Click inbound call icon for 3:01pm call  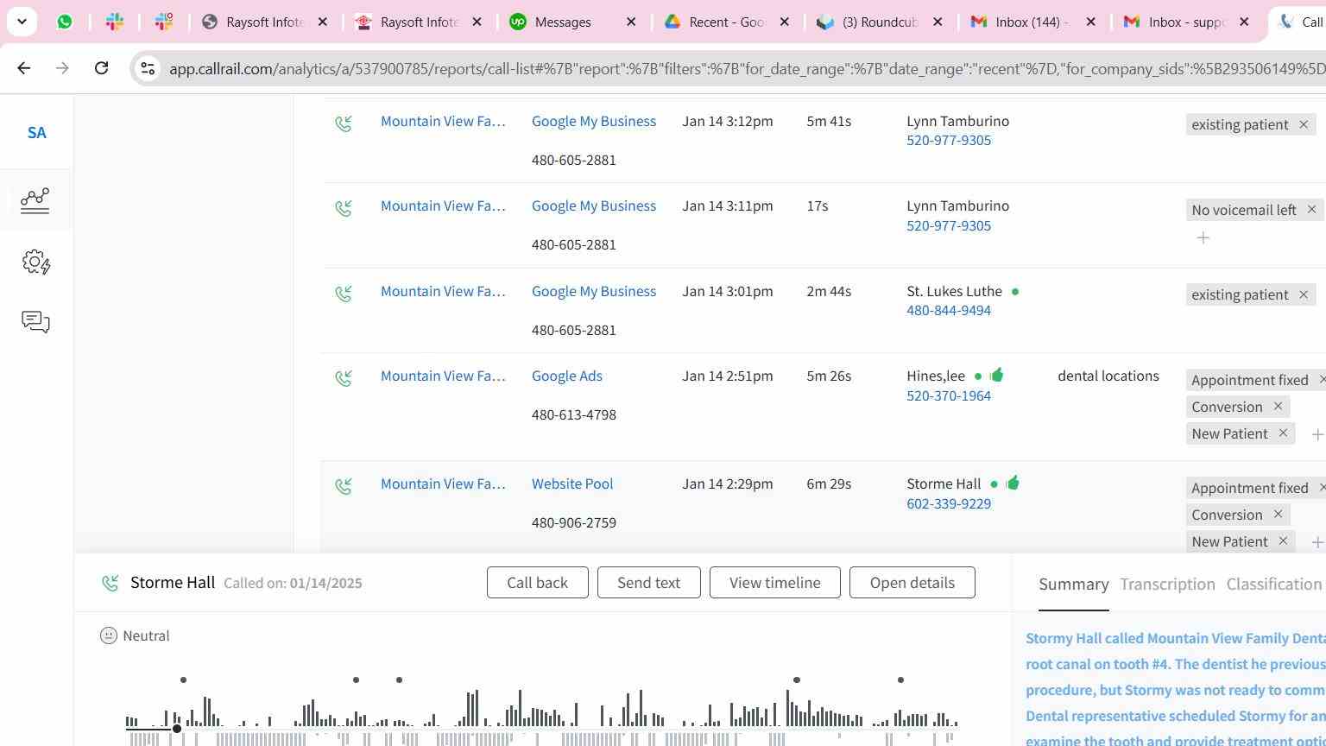coord(344,294)
